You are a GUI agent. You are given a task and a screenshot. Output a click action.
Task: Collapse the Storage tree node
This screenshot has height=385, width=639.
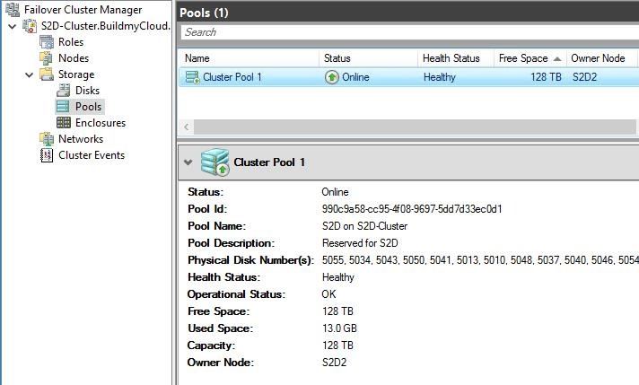[30, 75]
